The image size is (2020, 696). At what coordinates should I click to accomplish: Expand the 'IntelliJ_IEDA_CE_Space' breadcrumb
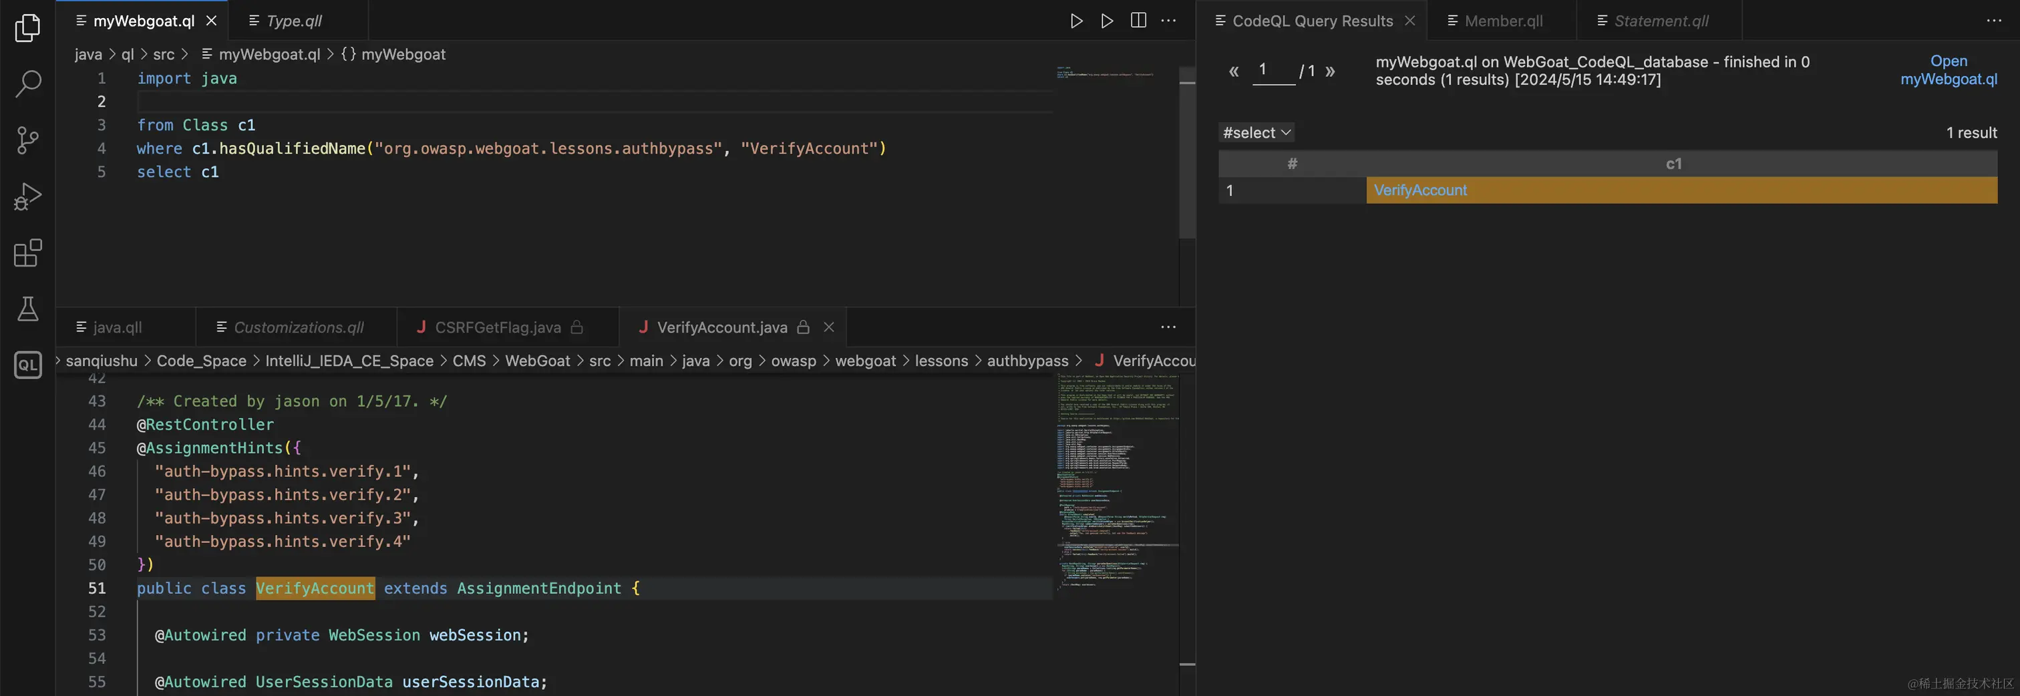[x=349, y=361]
